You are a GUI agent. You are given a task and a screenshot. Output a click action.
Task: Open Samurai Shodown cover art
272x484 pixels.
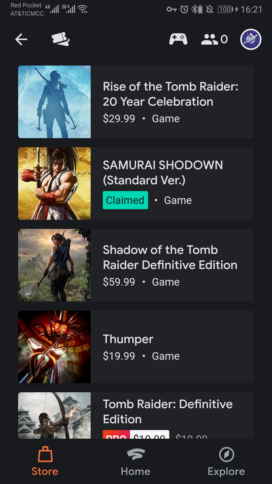tap(54, 184)
